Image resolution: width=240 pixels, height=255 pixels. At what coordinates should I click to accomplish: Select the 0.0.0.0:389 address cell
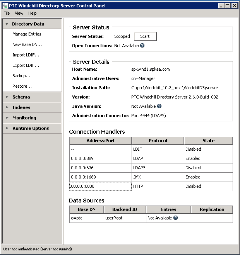(101, 158)
